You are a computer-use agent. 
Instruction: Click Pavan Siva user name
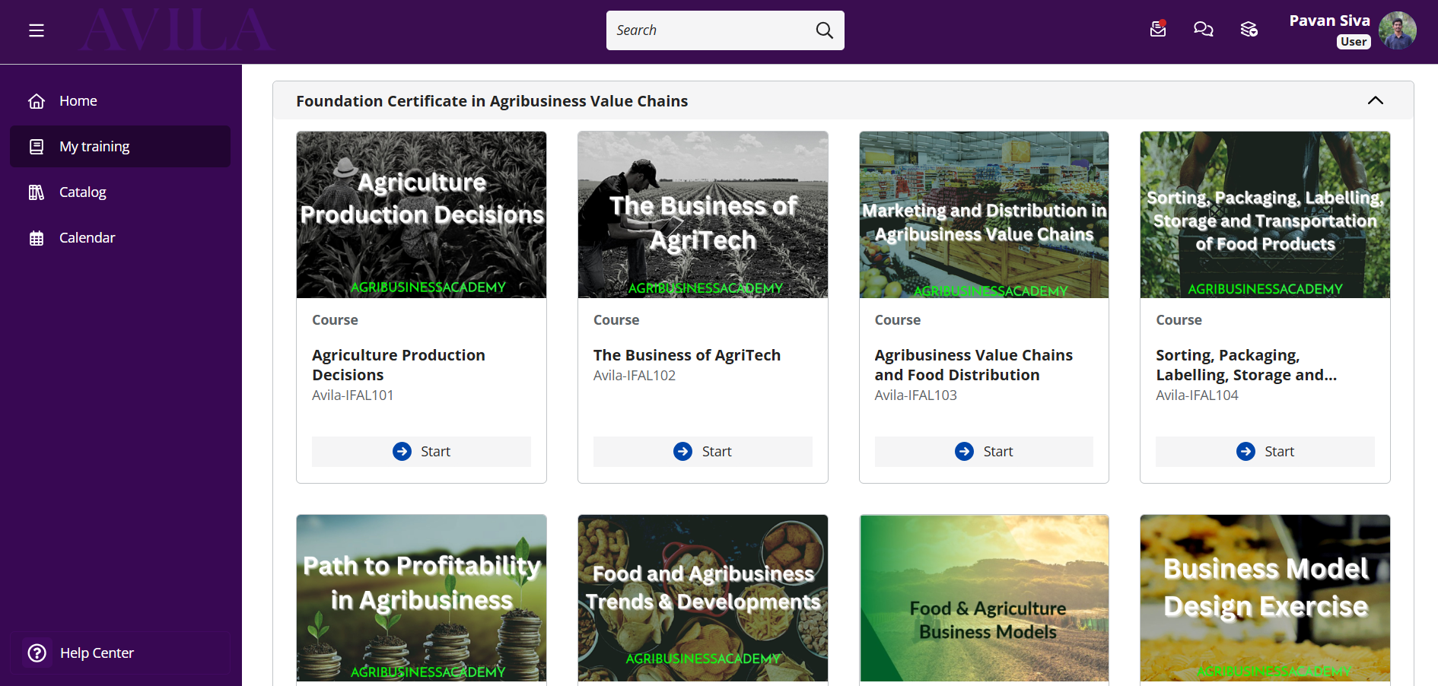coord(1329,21)
